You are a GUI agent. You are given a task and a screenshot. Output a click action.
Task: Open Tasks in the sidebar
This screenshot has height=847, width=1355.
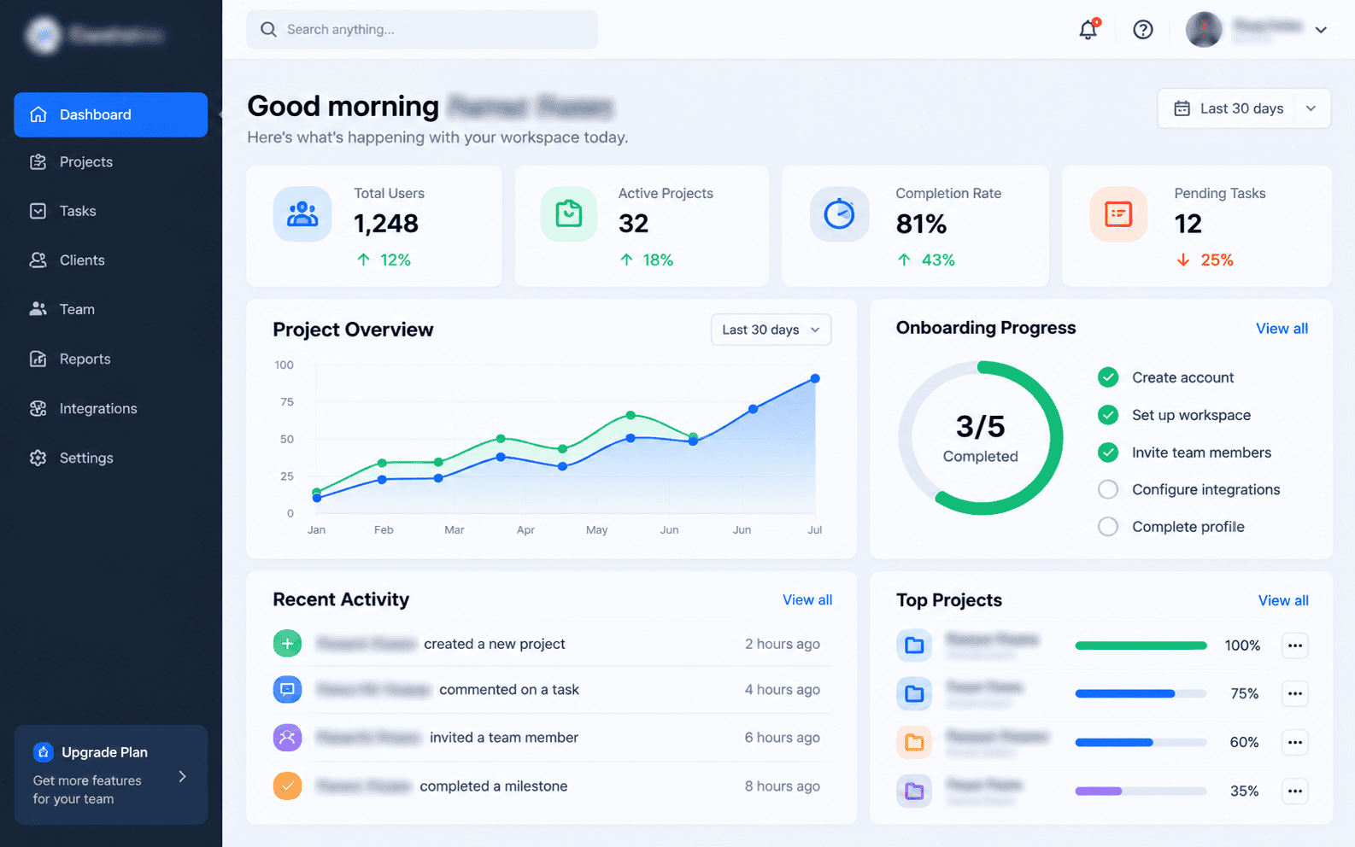point(111,211)
